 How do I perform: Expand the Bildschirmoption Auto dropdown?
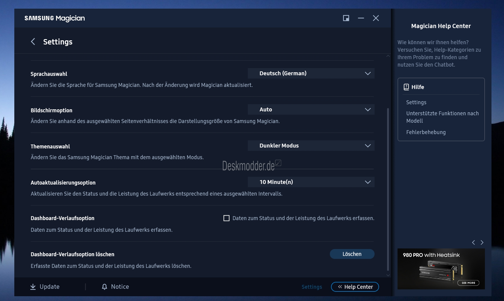coord(311,110)
